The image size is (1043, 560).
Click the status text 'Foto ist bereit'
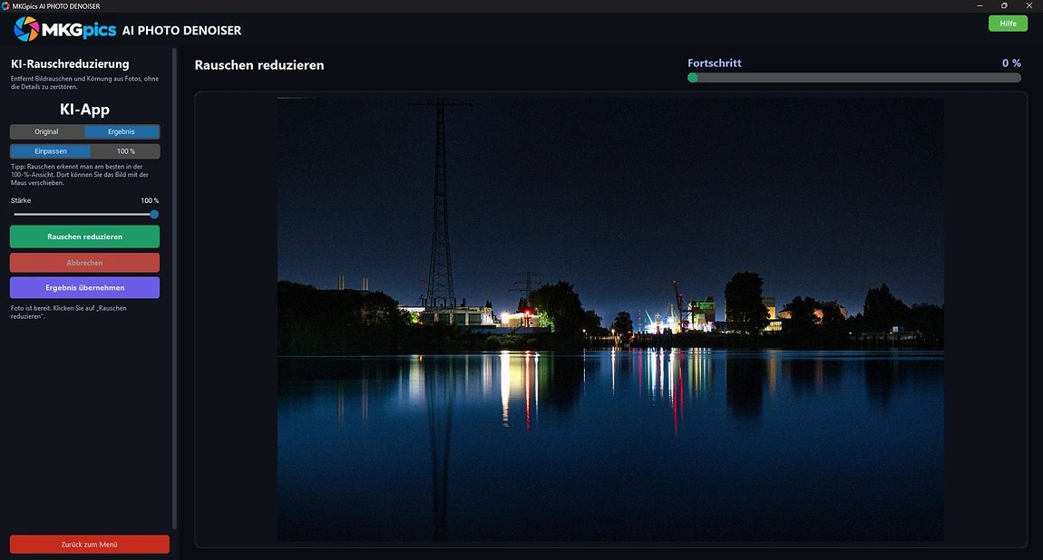(69, 313)
